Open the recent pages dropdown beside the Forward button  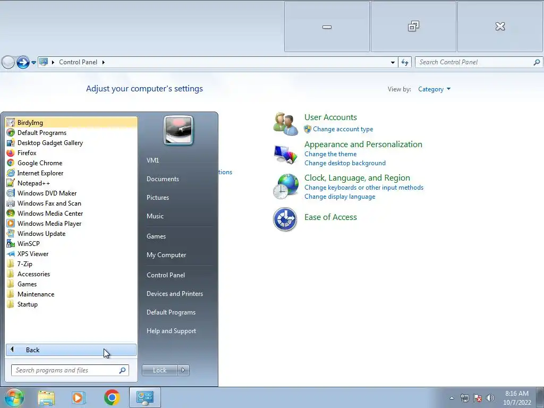[x=33, y=63]
